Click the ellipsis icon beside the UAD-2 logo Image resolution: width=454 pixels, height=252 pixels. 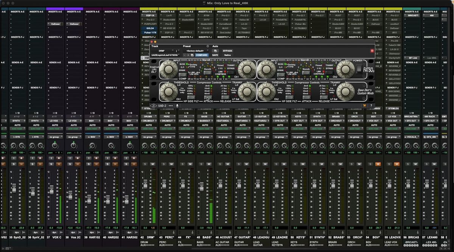[171, 106]
